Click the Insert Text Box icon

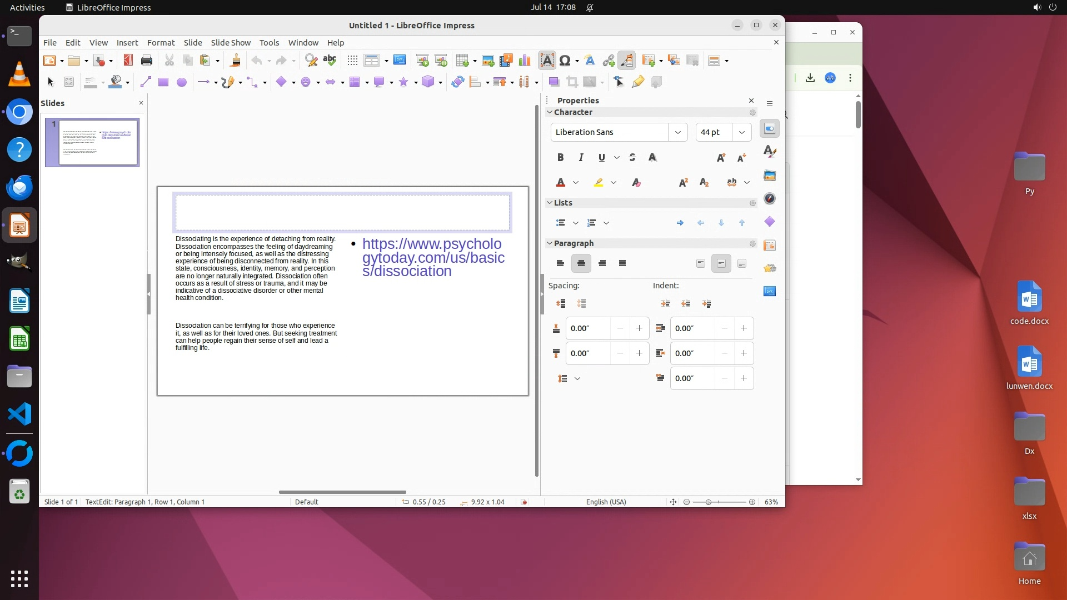tap(547, 61)
